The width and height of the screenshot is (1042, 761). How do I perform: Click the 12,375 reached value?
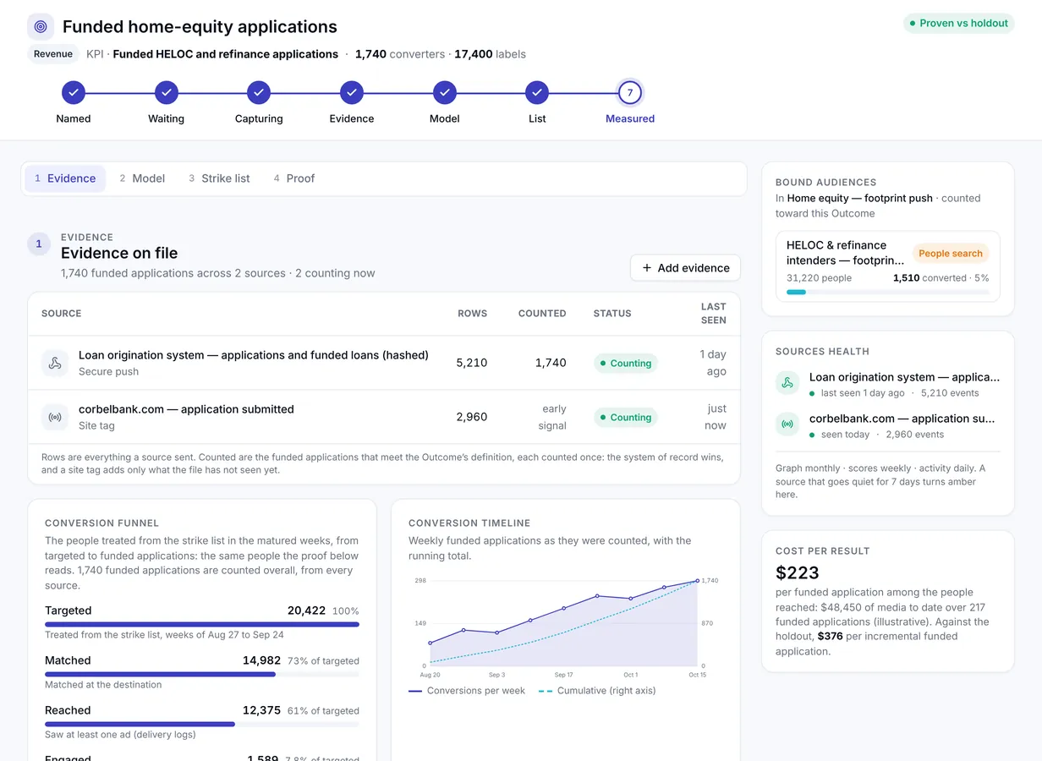261,710
